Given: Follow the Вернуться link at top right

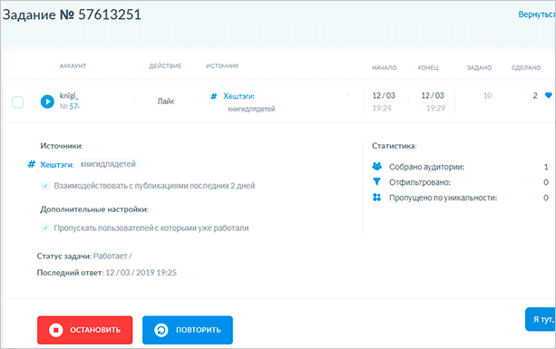Looking at the screenshot, I should (x=536, y=15).
